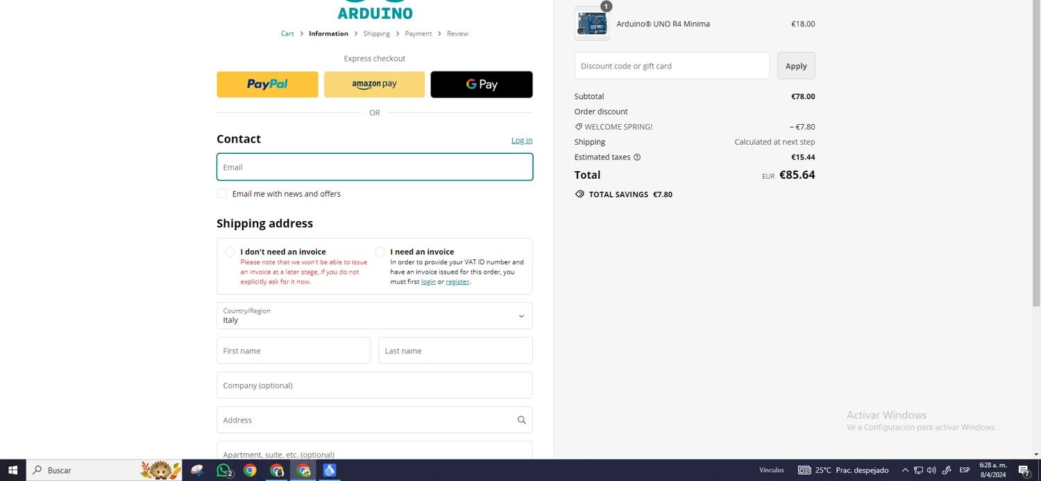Click the volume icon in system tray

(931, 470)
